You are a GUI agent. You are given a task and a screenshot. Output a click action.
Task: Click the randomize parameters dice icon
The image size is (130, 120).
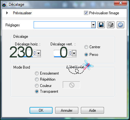[111, 25]
